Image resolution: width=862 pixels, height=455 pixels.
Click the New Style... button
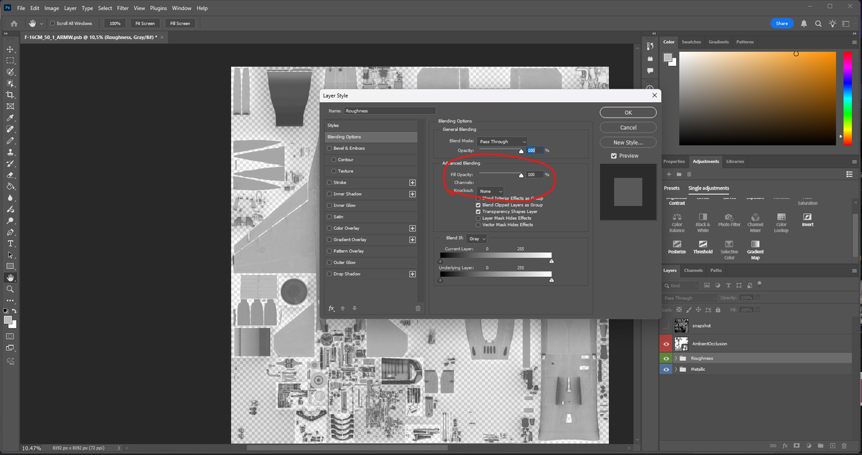pos(628,142)
